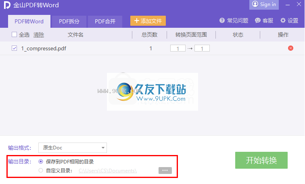
Task: Open 常见问题 FAQ help
Action: (x=234, y=21)
